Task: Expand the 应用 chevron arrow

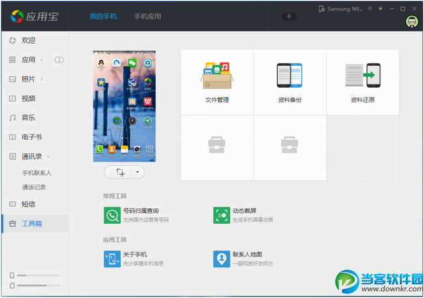Action: tap(42, 60)
